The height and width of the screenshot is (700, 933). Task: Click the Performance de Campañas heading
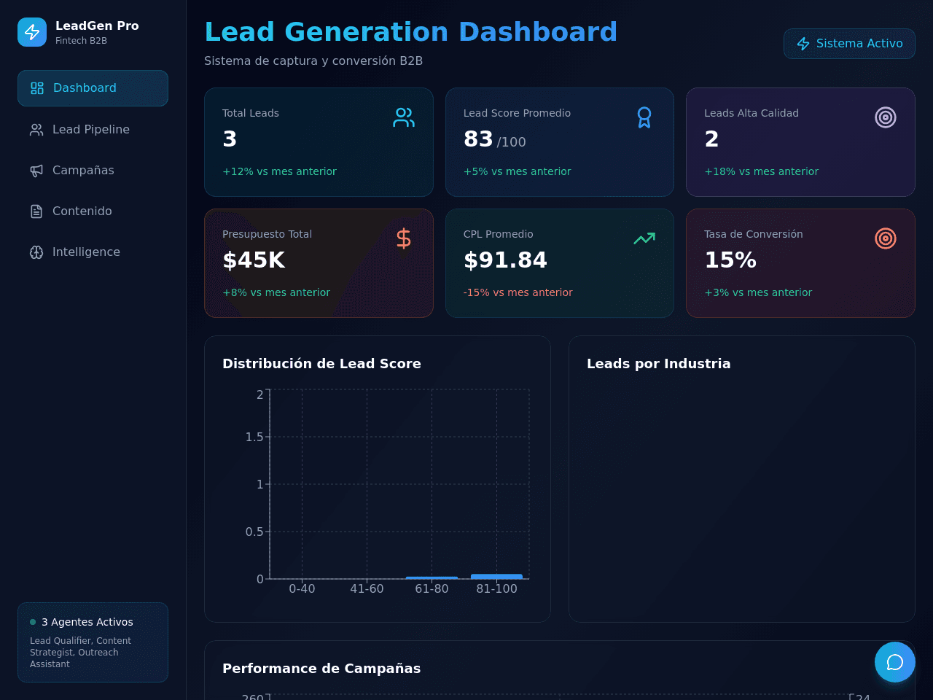click(x=321, y=669)
